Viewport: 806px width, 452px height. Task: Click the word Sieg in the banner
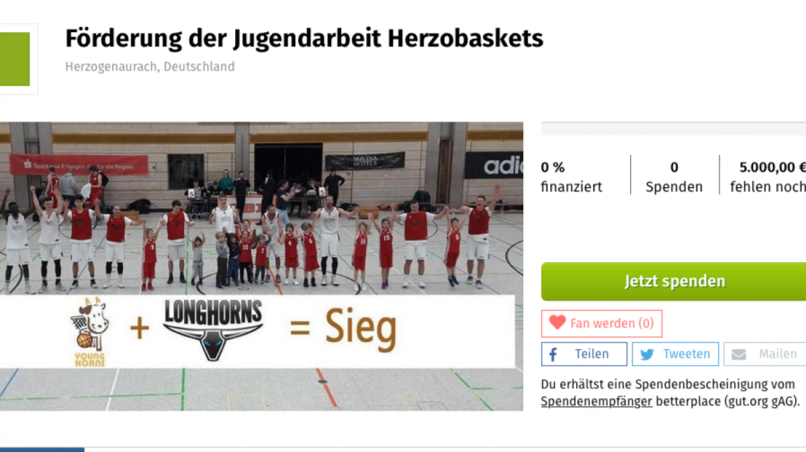[x=361, y=329]
